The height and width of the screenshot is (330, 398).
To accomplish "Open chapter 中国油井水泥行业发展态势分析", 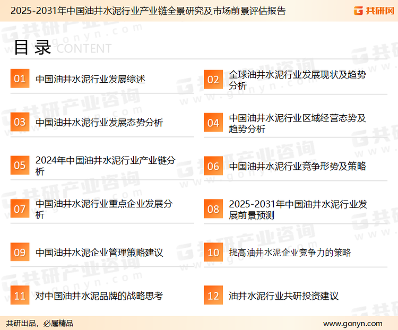I will [x=99, y=123].
